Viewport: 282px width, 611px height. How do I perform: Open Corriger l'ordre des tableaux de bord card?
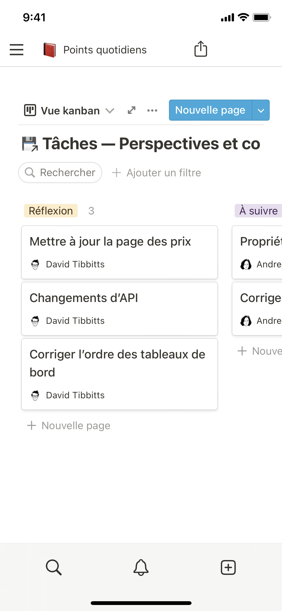click(x=119, y=374)
